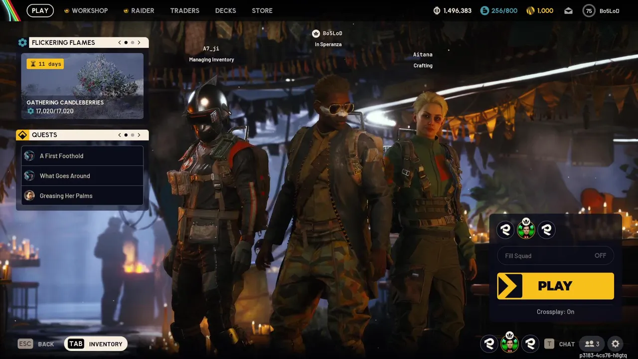Click the 17,020/17,020 progress counter
638x359 pixels.
pos(55,111)
